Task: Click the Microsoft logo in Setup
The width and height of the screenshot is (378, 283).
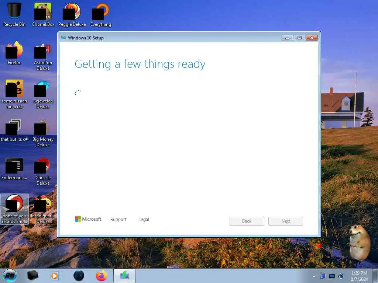Action: tap(88, 219)
